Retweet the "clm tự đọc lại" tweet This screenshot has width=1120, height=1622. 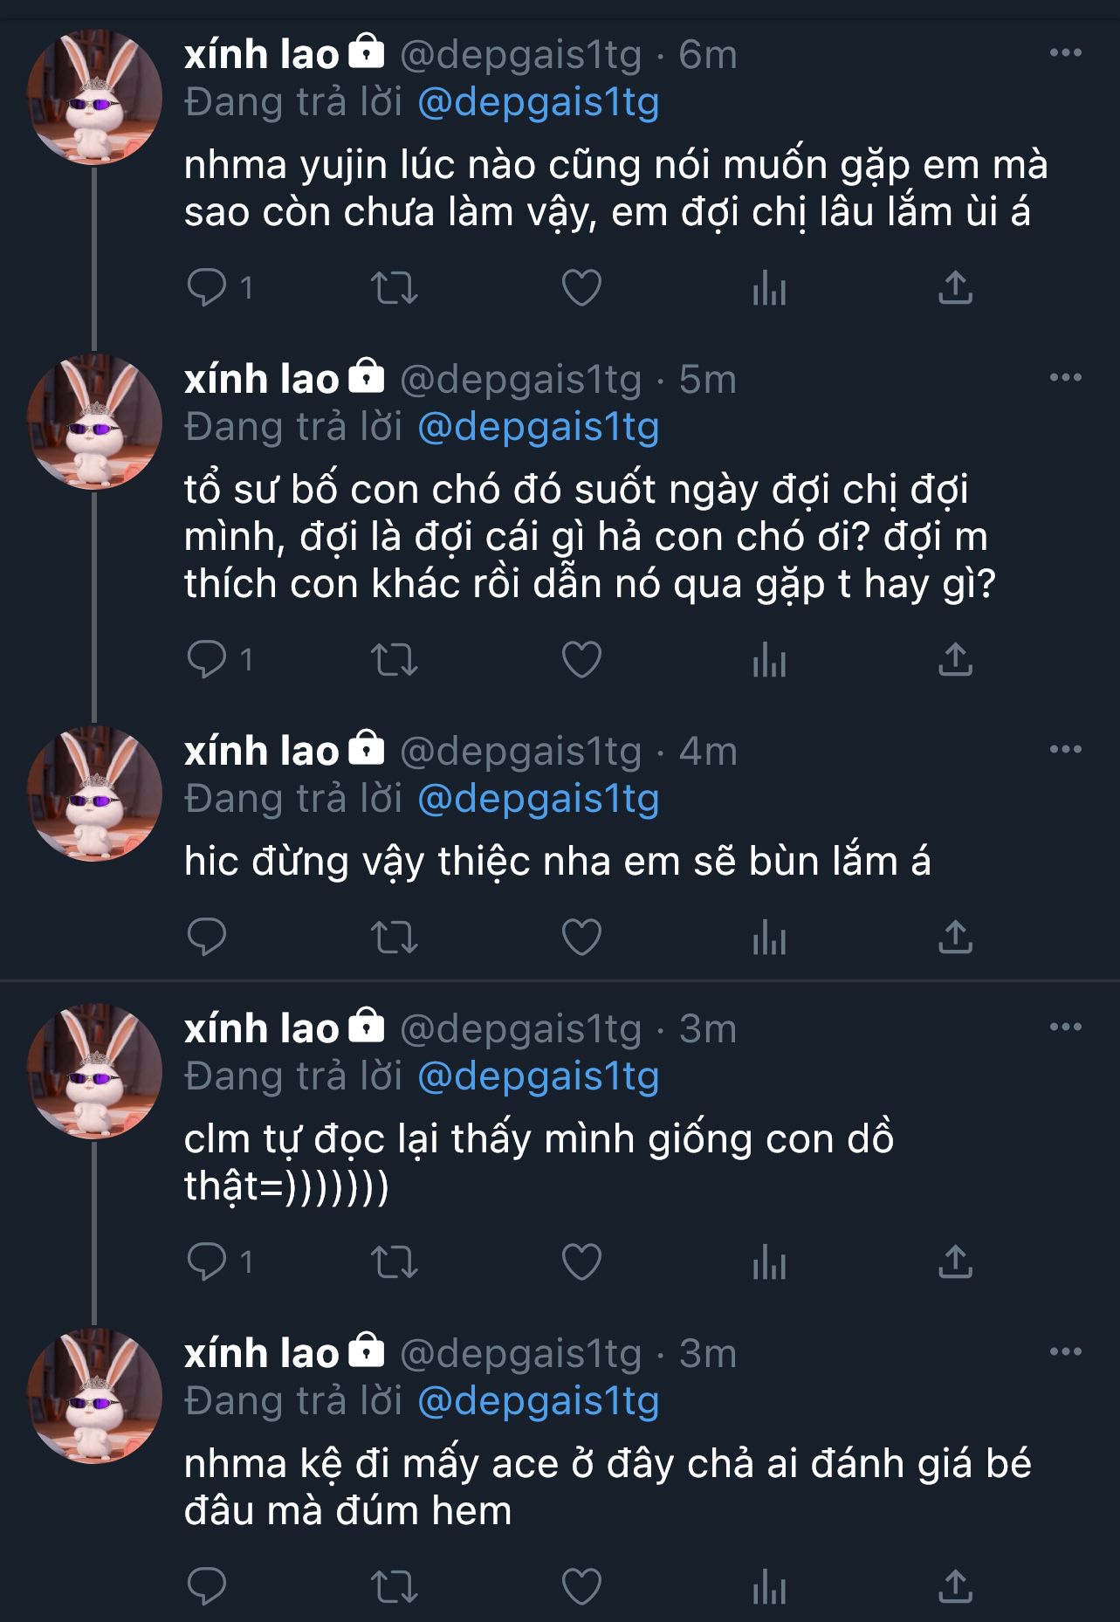pos(395,1261)
